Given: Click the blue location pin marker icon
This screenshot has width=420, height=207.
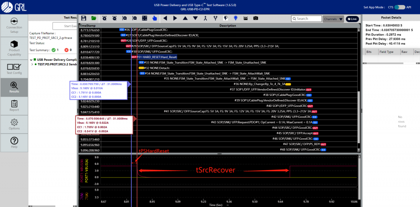Looking at the screenshot, I should tap(235, 18).
